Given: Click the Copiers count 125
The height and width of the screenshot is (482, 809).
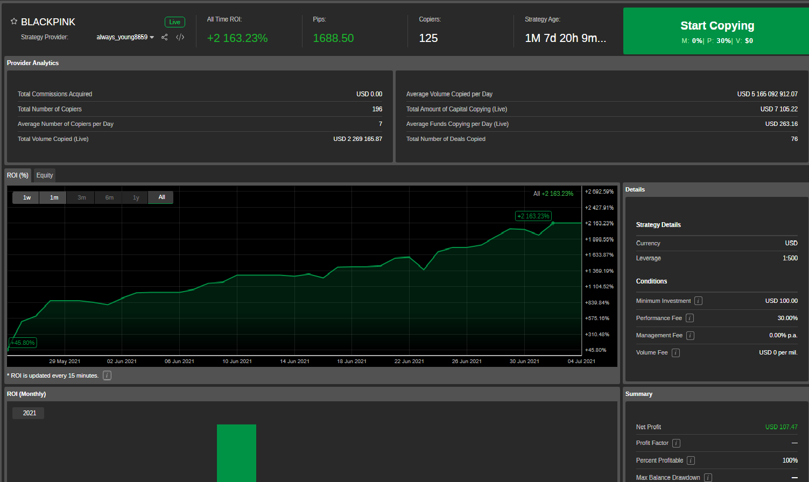Looking at the screenshot, I should 428,38.
